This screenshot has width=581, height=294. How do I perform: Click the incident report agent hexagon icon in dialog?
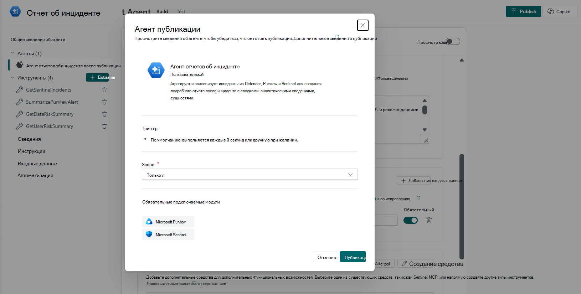tap(156, 70)
